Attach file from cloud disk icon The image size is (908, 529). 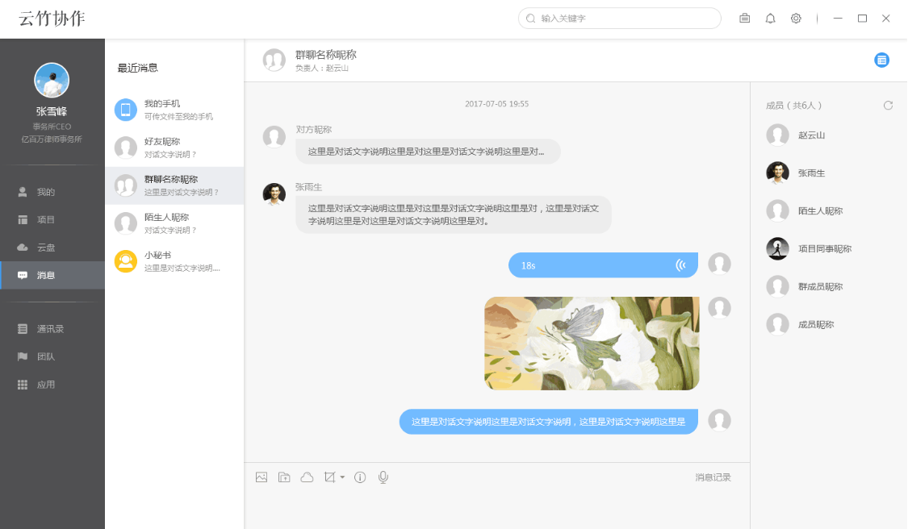pyautogui.click(x=307, y=477)
